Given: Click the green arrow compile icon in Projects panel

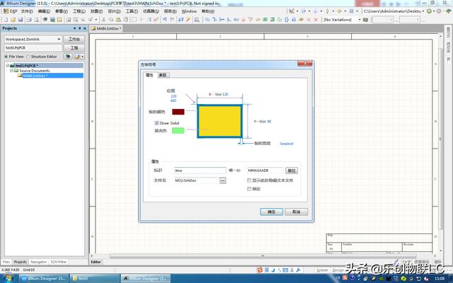Looking at the screenshot, I should point(68,57).
